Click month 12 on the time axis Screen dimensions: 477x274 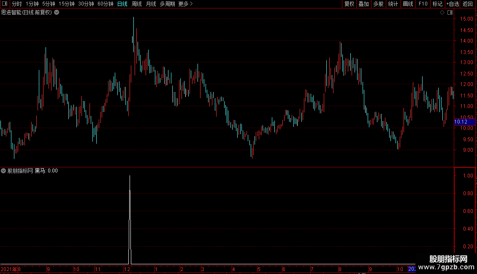click(127, 269)
